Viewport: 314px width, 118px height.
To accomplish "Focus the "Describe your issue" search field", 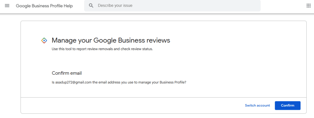I will click(x=172, y=5).
